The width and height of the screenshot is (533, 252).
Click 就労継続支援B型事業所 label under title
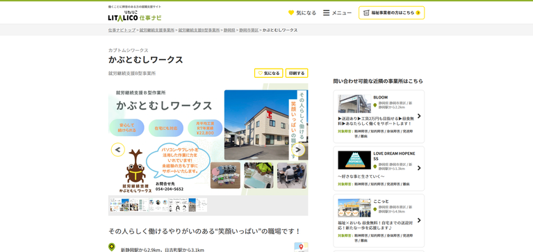tap(132, 74)
